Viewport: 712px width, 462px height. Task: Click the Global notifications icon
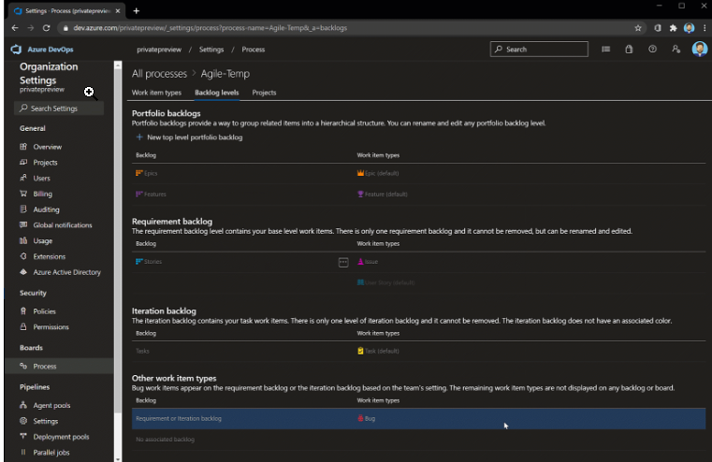pos(23,224)
